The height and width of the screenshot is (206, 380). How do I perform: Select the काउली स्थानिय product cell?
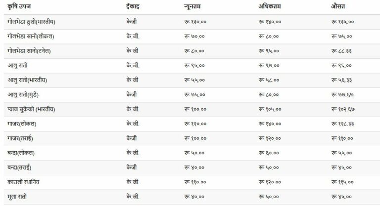click(x=23, y=182)
